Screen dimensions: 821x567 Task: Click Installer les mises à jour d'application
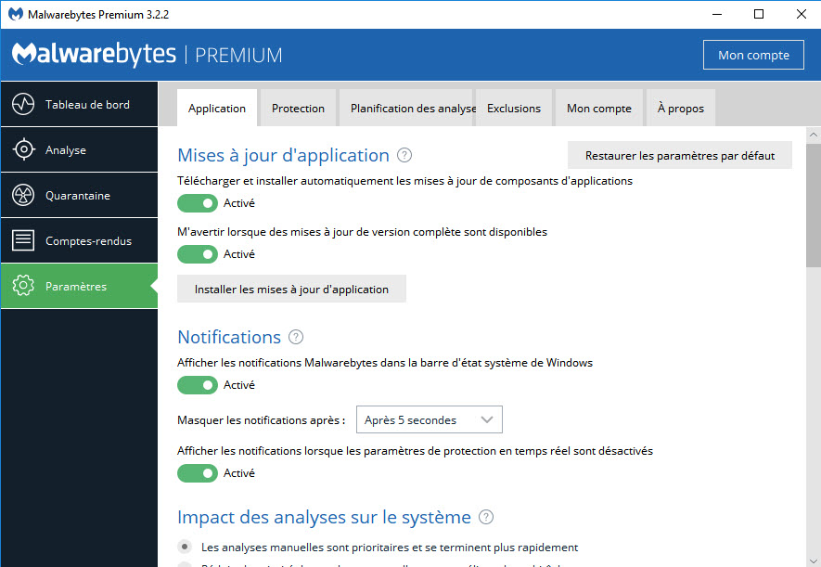pyautogui.click(x=291, y=289)
